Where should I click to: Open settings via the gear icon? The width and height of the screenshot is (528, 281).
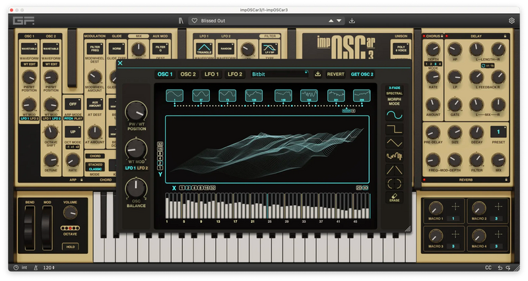[x=511, y=20]
